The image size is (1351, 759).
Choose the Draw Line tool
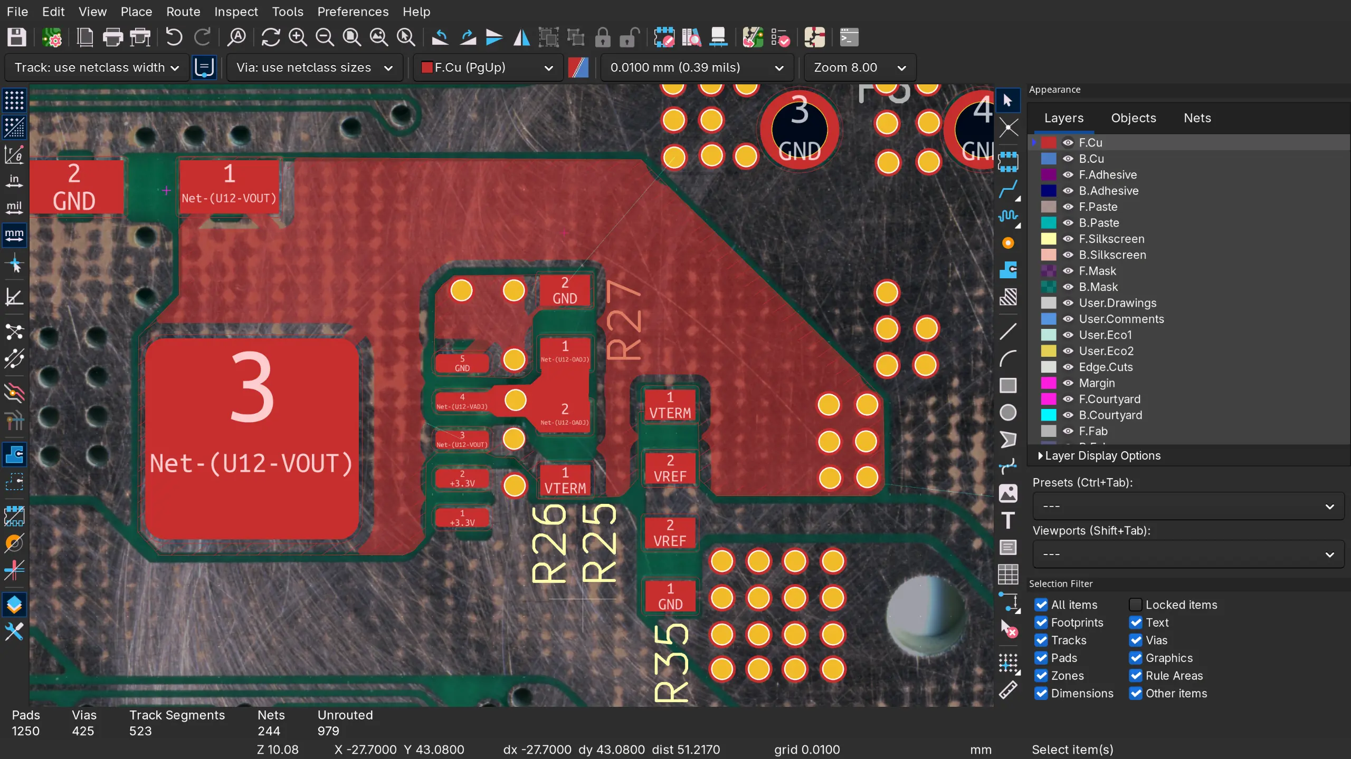(1008, 332)
